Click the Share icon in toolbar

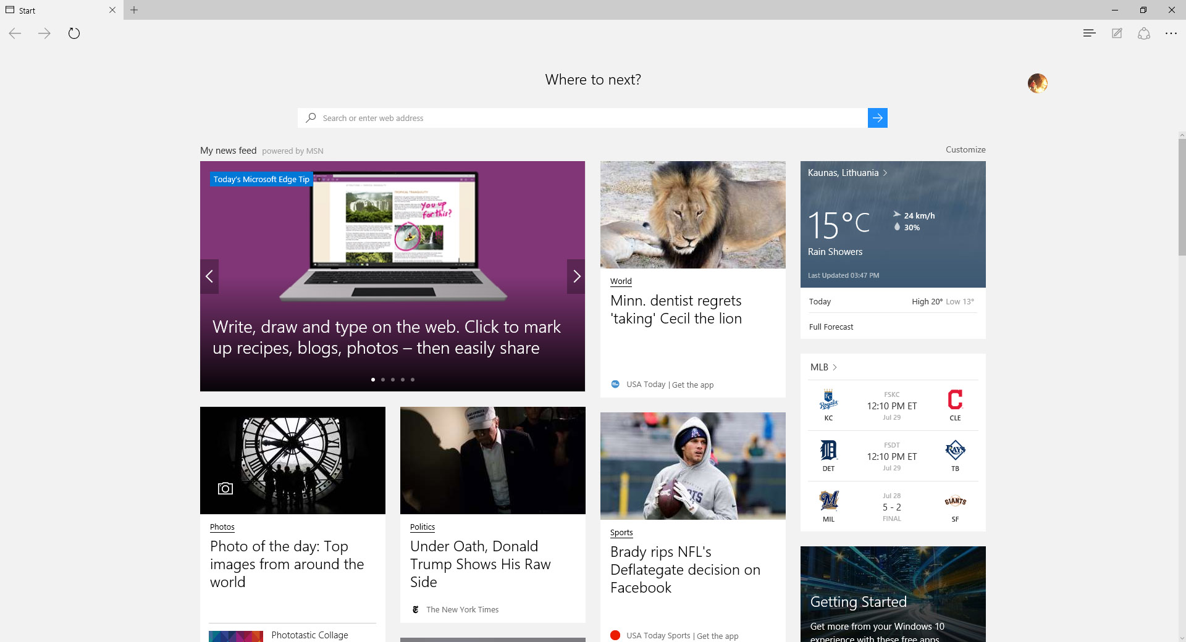click(1144, 33)
